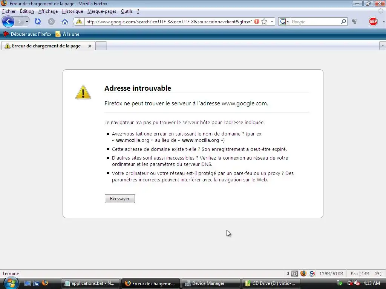386x289 pixels.
Task: Open the Affichage menu
Action: 48,11
